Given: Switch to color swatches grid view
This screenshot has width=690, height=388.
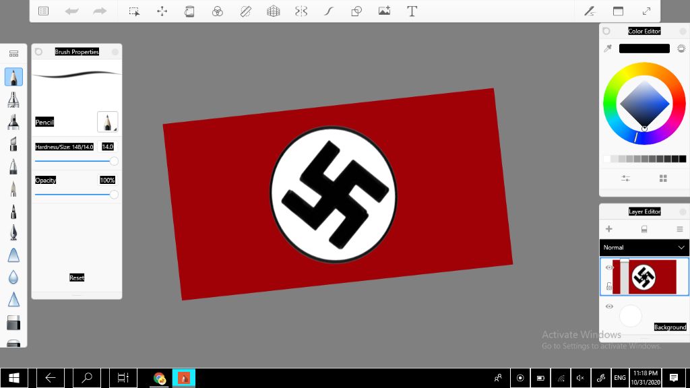Looking at the screenshot, I should tap(663, 178).
